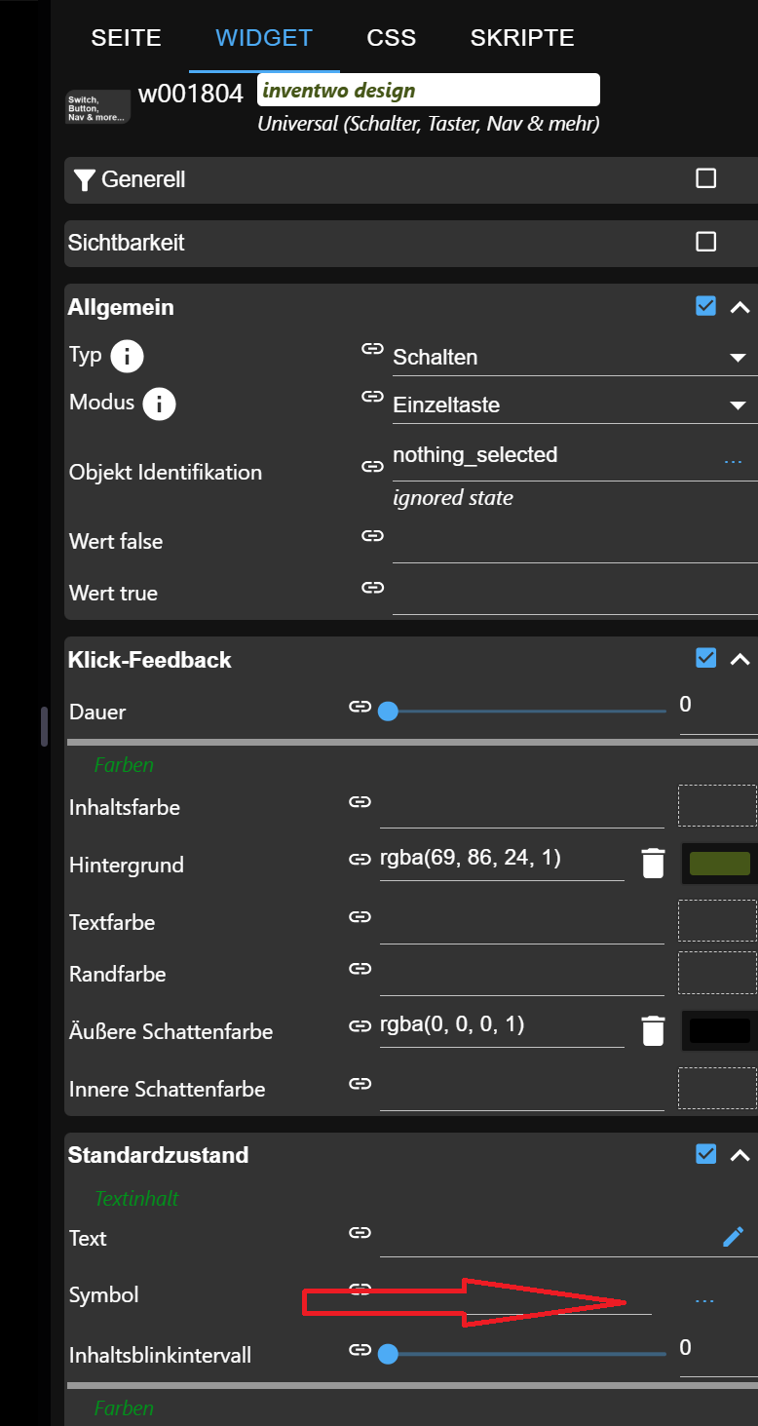Image resolution: width=758 pixels, height=1426 pixels.
Task: Uncheck the Klick-Feedback checkbox
Action: 706,658
